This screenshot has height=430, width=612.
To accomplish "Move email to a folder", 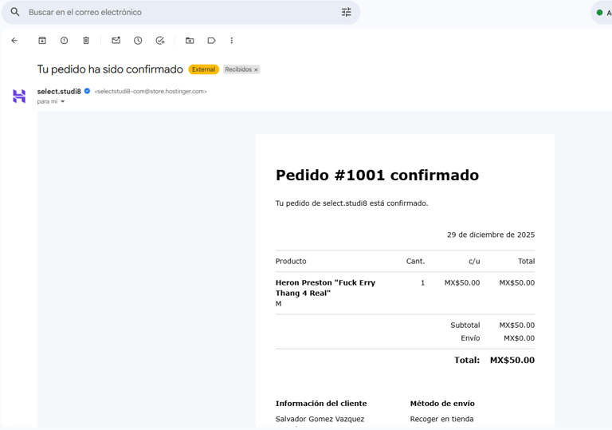I will click(190, 40).
